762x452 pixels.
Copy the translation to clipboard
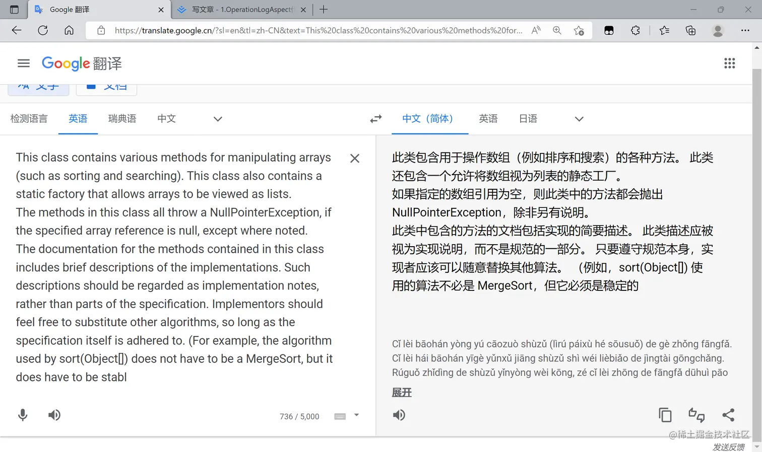click(665, 415)
